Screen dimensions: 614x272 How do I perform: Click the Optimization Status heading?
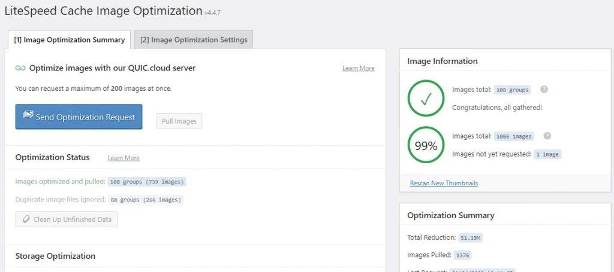(53, 157)
